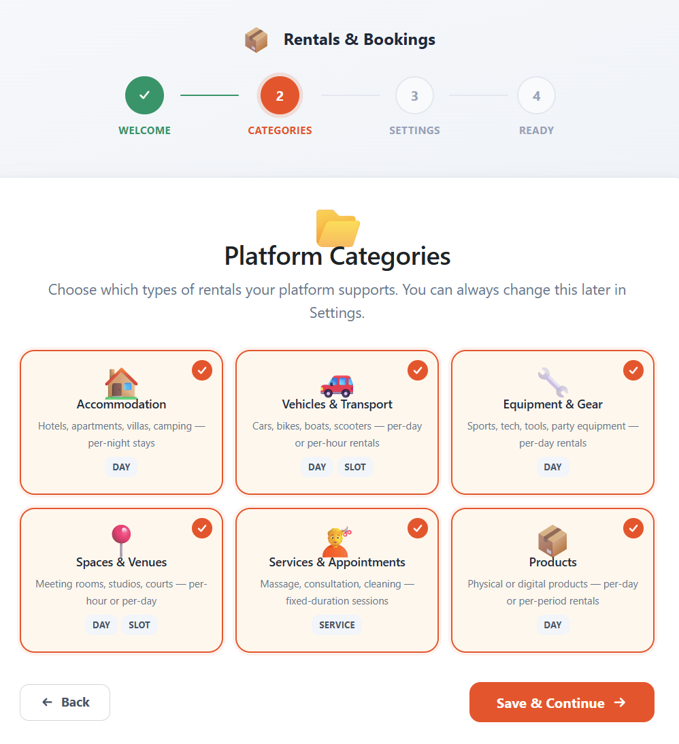This screenshot has width=679, height=744.
Task: Click the SLOT badge under Vehicles & Transport
Action: [x=355, y=467]
